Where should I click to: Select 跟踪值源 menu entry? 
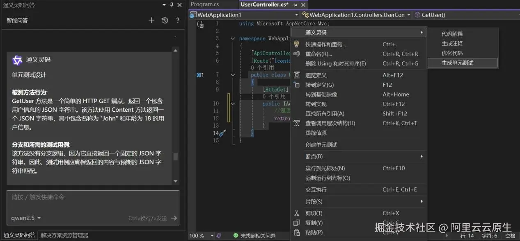[359, 133]
